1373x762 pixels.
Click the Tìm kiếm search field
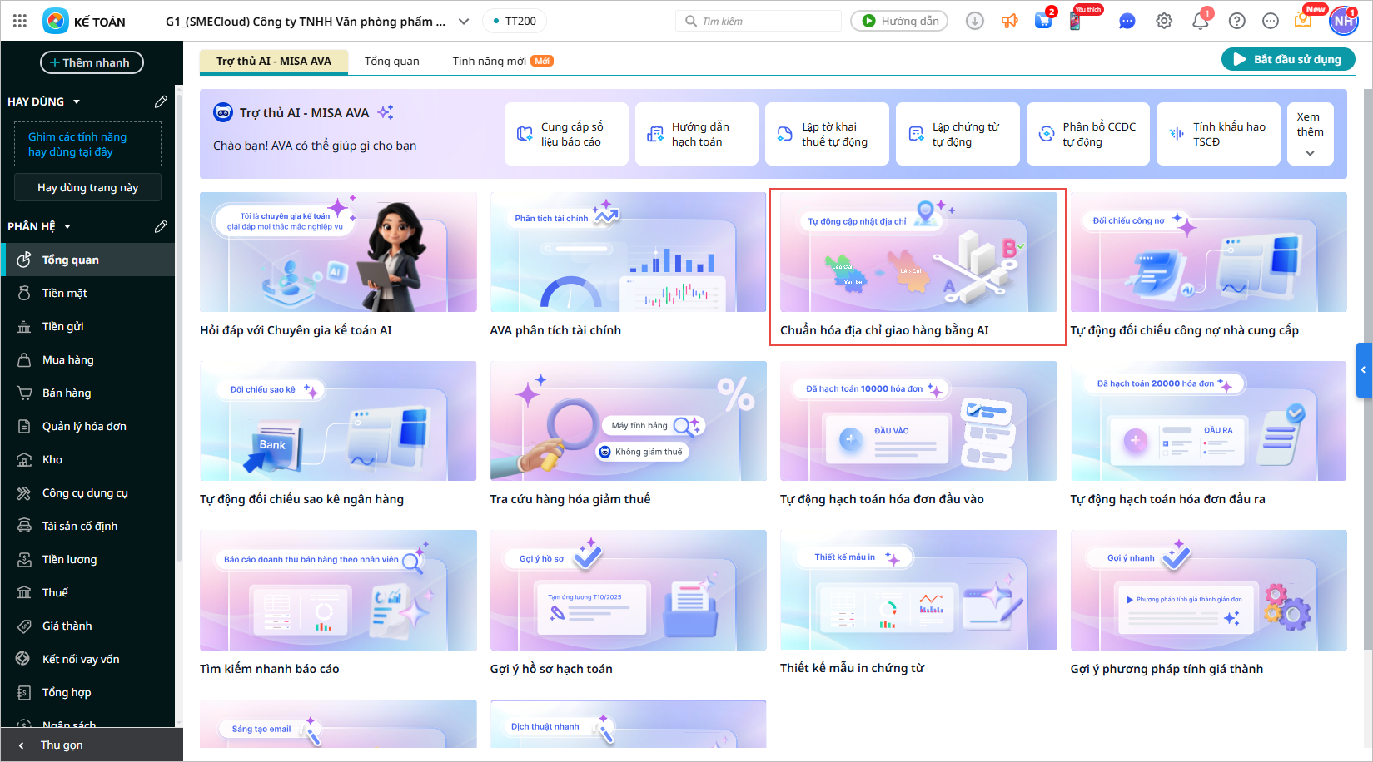[759, 21]
